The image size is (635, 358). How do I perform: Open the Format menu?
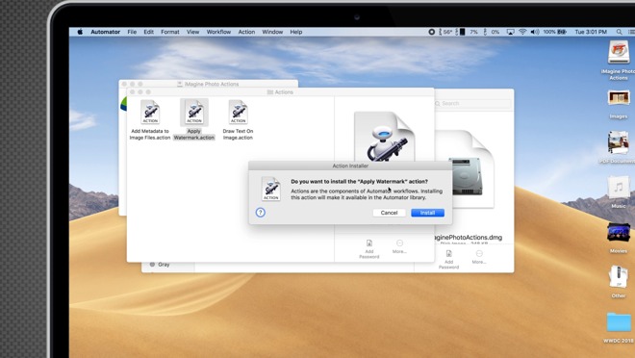170,32
